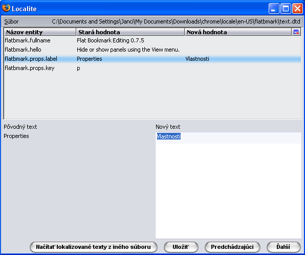Open the column picker icon in table header

[296, 32]
